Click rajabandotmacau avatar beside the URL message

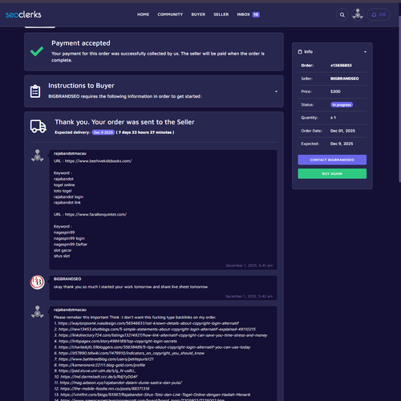[x=38, y=156]
